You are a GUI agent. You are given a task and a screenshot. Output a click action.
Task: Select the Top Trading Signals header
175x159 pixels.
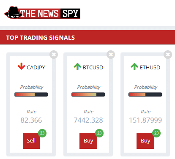click(x=41, y=38)
